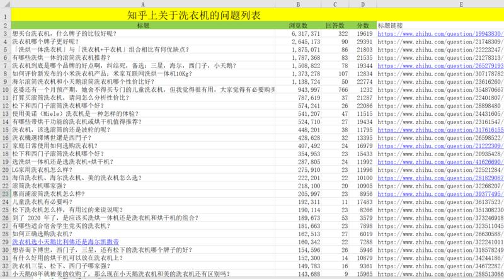Select the view count 6,317,371
Screen dimensions: 504x279
point(298,33)
